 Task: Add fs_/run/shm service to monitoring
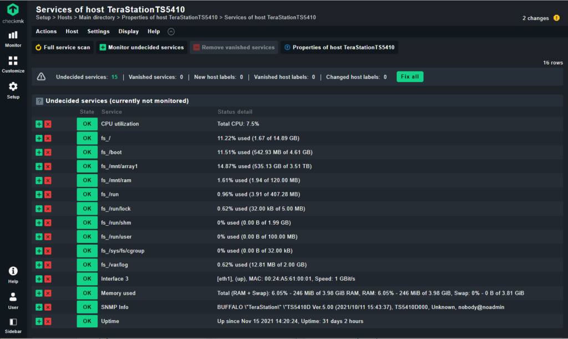tap(39, 222)
